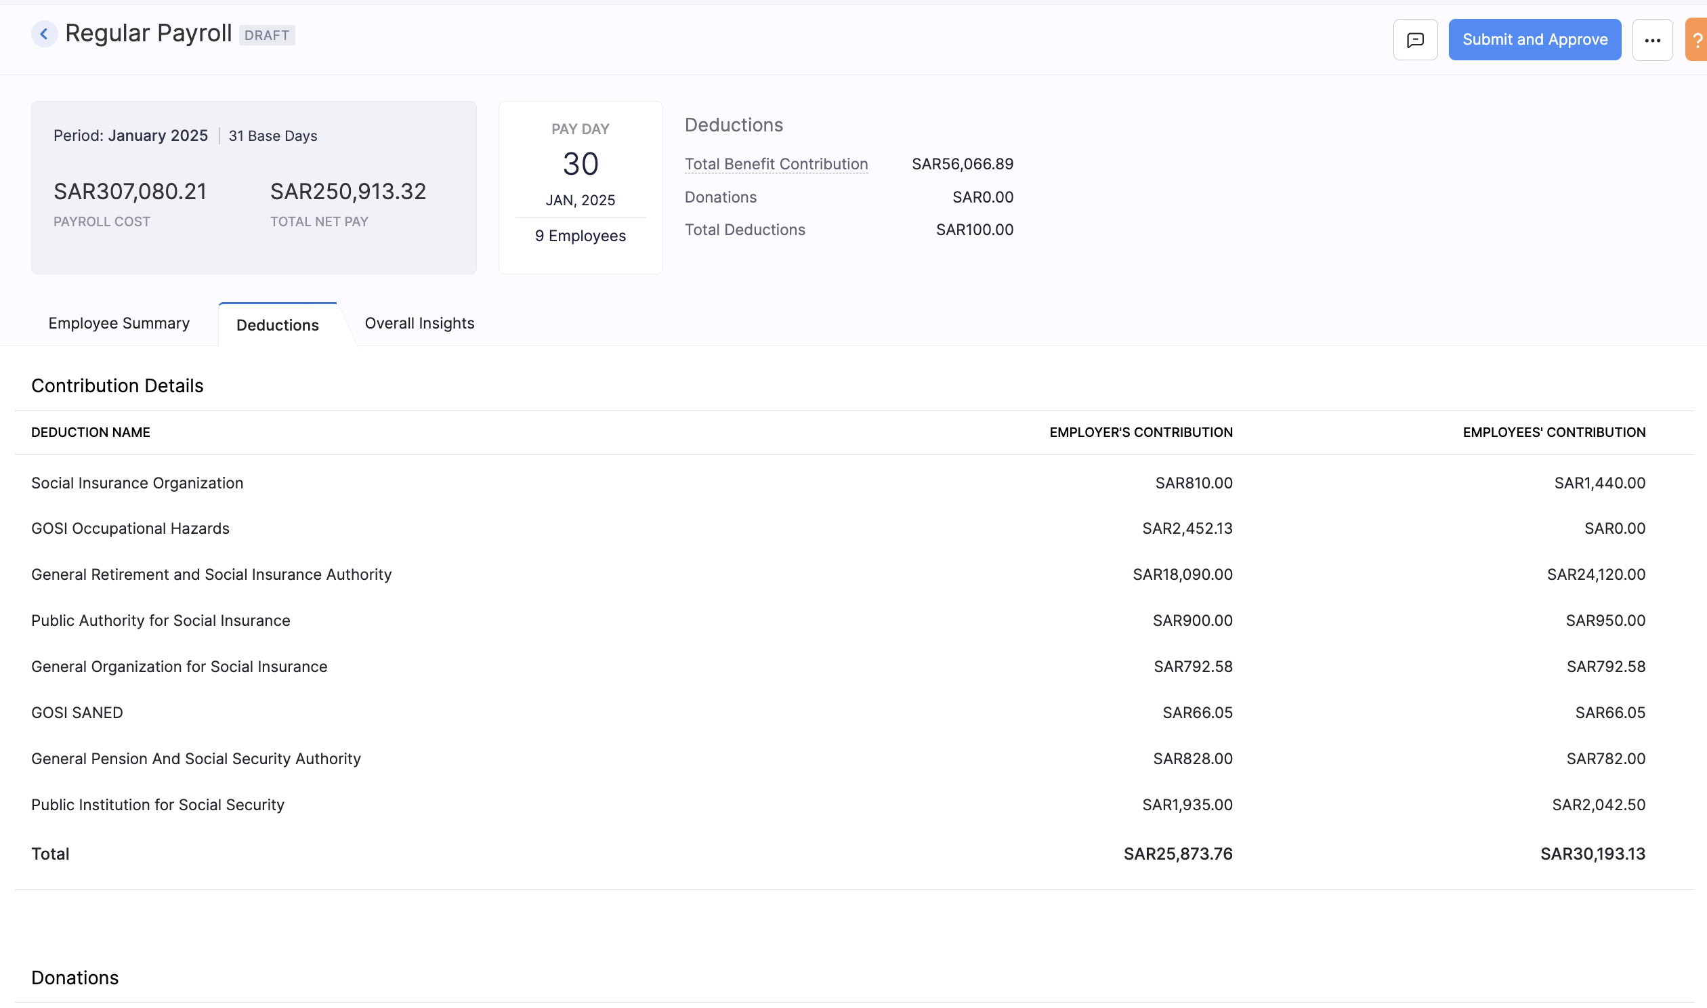This screenshot has height=1008, width=1707.
Task: Select the GOSI SANED deduction row
Action: coord(77,713)
